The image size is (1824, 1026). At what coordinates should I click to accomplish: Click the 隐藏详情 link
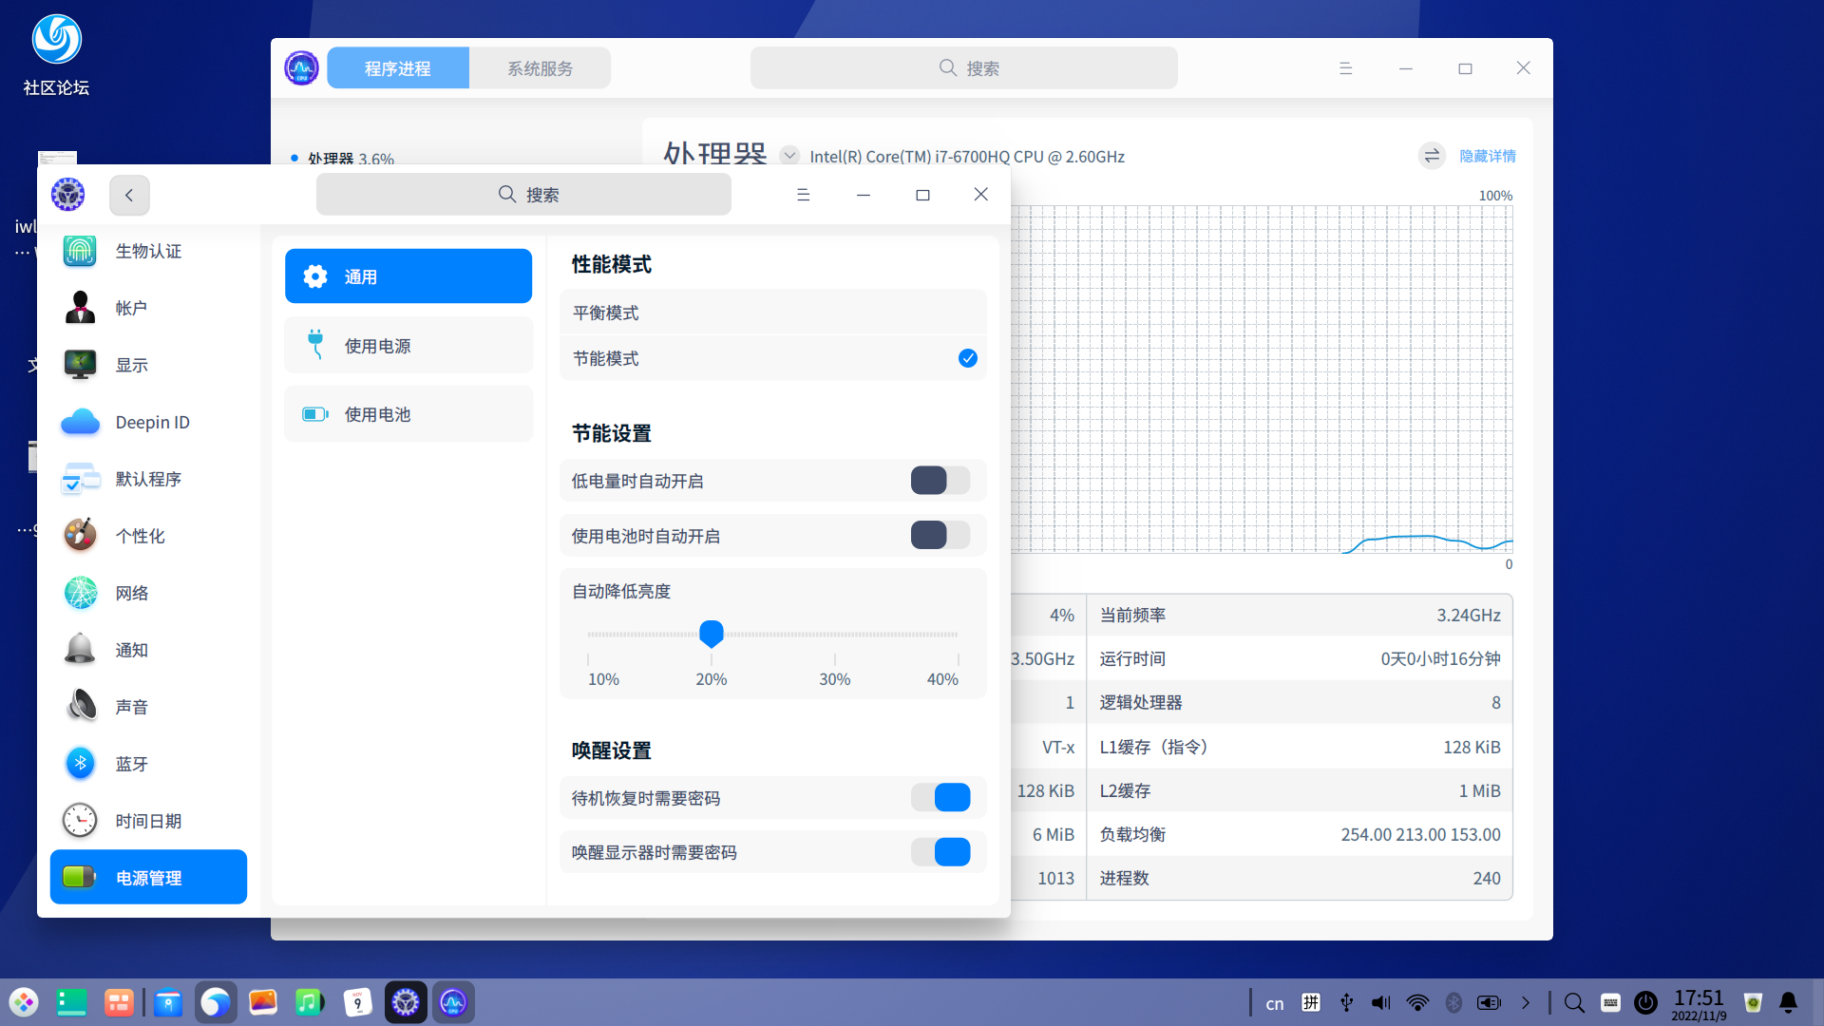tap(1488, 156)
